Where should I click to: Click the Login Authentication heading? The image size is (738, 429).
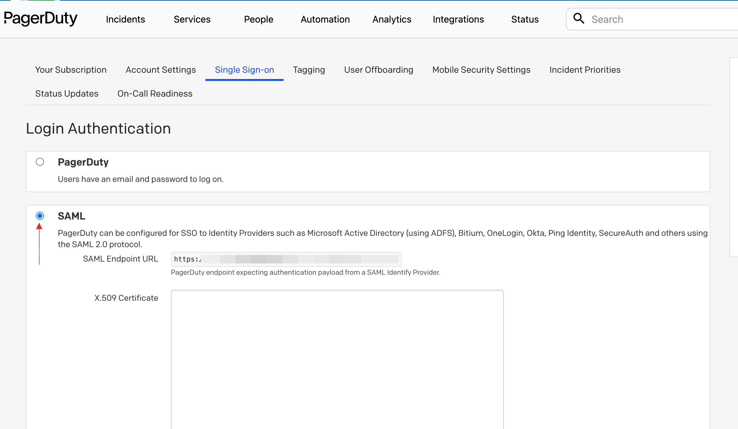click(98, 129)
